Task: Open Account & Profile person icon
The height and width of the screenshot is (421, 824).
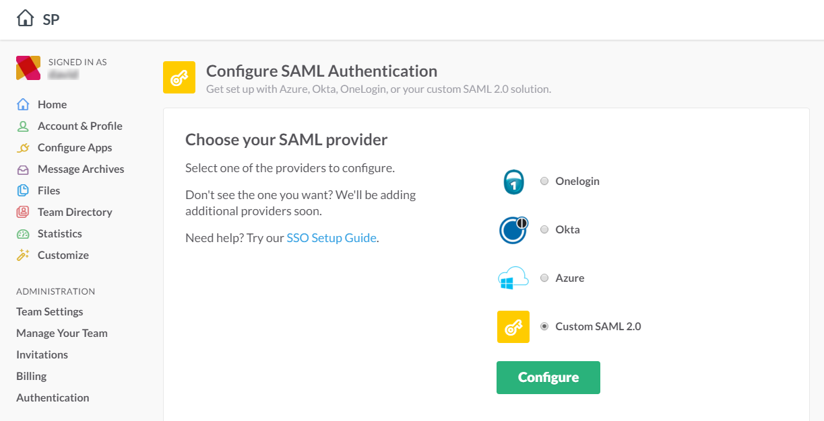Action: [24, 126]
